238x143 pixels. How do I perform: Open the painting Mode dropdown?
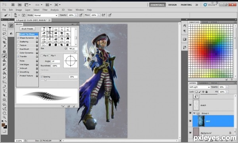pyautogui.click(x=46, y=15)
